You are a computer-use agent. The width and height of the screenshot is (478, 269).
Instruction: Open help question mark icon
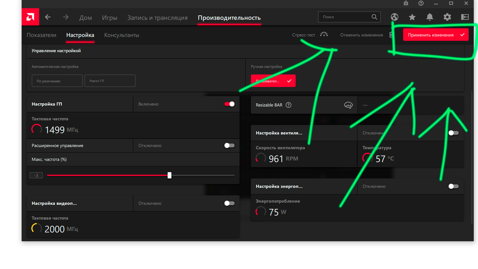(421, 3)
